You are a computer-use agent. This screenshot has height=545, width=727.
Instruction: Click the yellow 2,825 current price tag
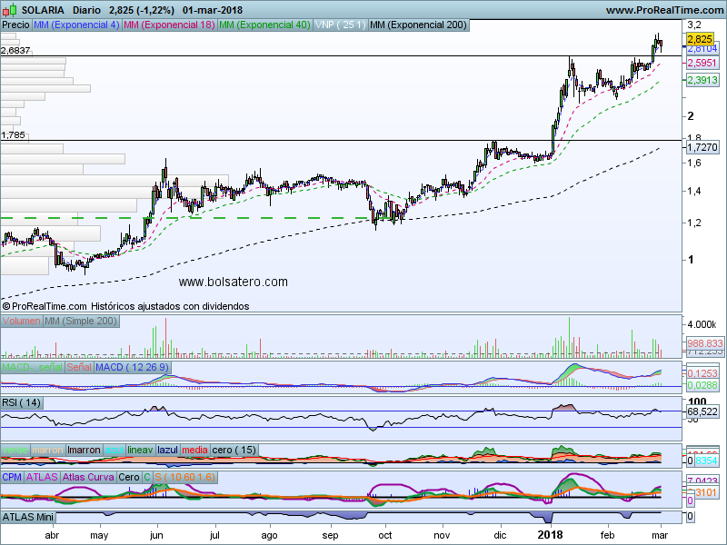coord(699,40)
